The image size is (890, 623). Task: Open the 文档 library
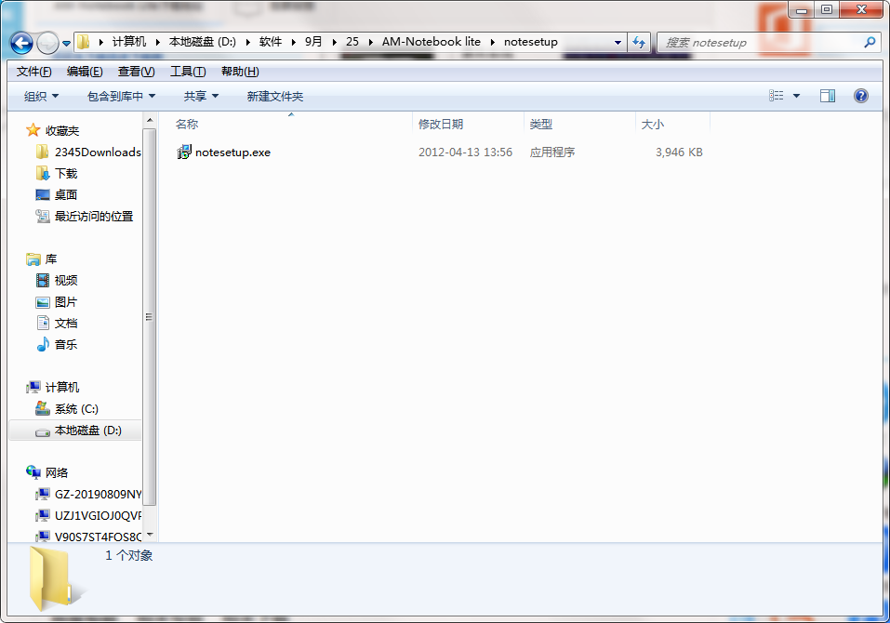56,323
